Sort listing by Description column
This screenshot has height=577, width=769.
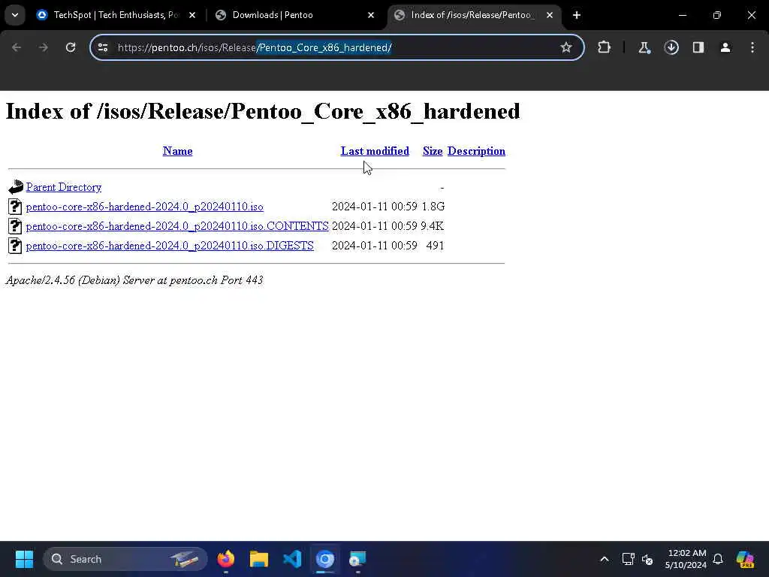click(x=476, y=151)
